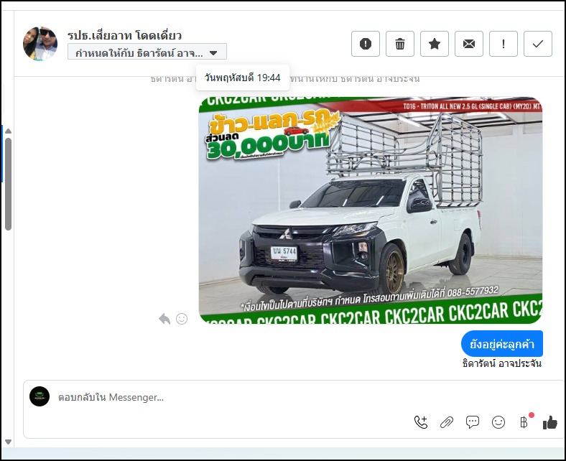This screenshot has width=566, height=461.
Task: Delete conversation with trash icon
Action: pos(400,44)
